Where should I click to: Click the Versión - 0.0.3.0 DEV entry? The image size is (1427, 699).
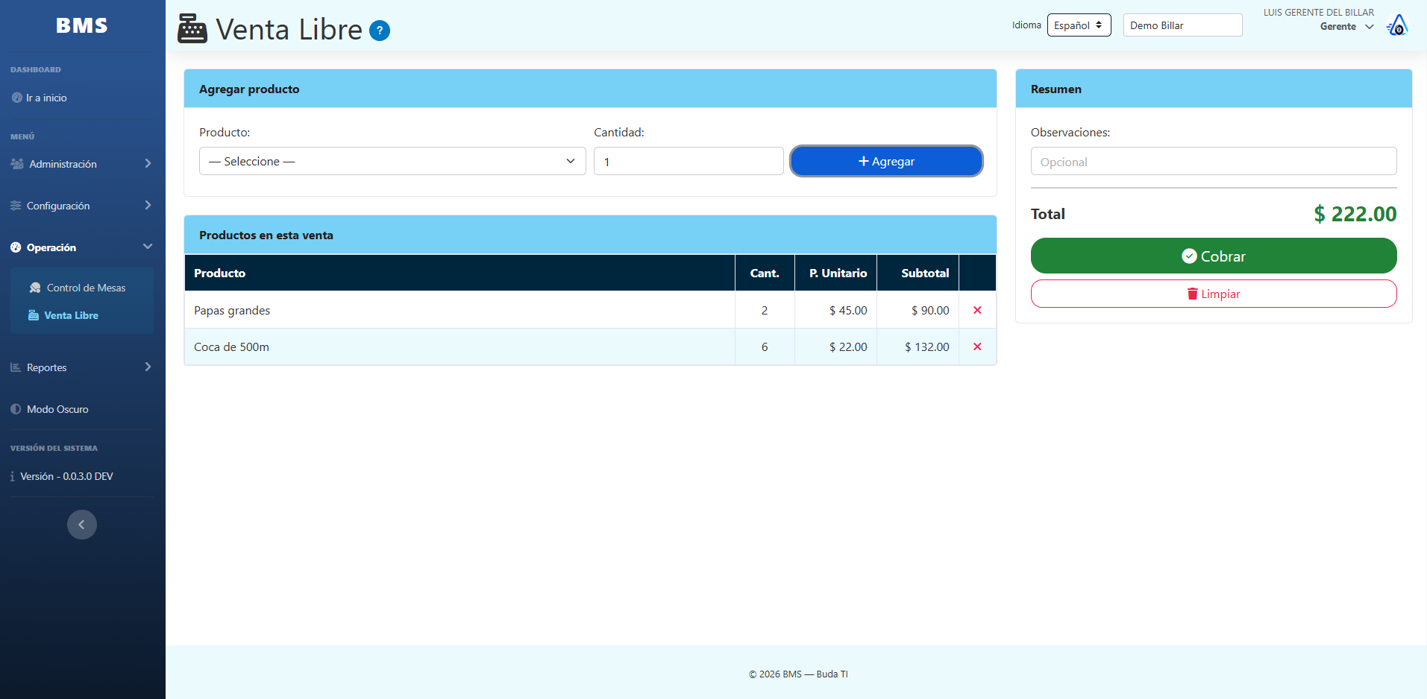point(62,476)
